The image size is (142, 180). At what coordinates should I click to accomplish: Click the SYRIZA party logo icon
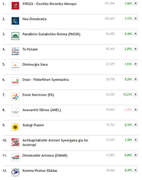pyautogui.click(x=15, y=6)
